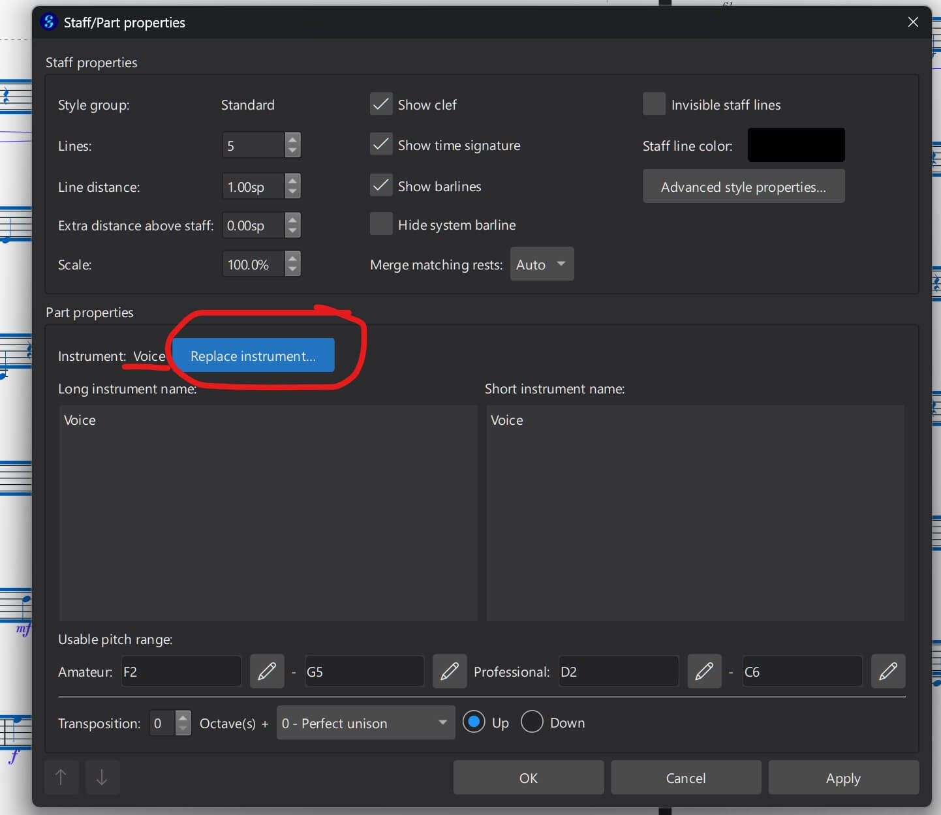Image resolution: width=941 pixels, height=815 pixels.
Task: Click pencil icon next to Amateur F2 field
Action: (x=267, y=671)
